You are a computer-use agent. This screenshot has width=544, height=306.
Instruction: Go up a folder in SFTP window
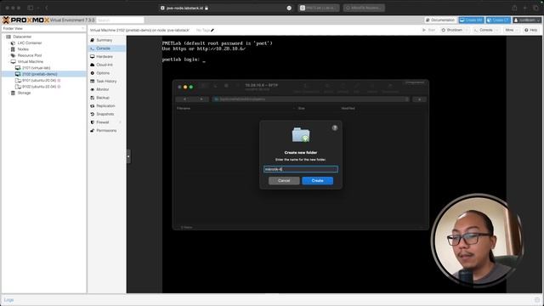pos(419,99)
